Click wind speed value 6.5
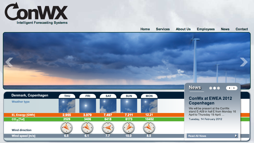 [x=66, y=136]
